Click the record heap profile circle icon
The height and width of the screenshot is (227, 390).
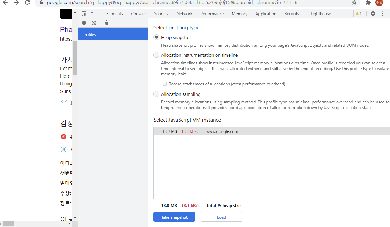[x=84, y=23]
